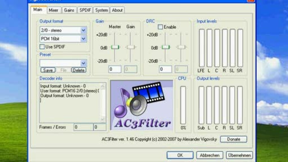Click the Abbrechen button
Image resolution: width=288 pixels, height=162 pixels.
[x=210, y=155]
